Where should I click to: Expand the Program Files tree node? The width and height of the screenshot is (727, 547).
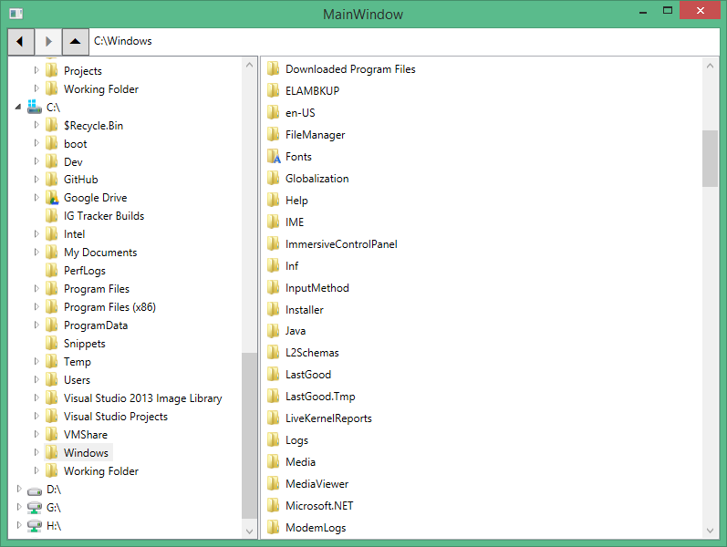pyautogui.click(x=36, y=289)
